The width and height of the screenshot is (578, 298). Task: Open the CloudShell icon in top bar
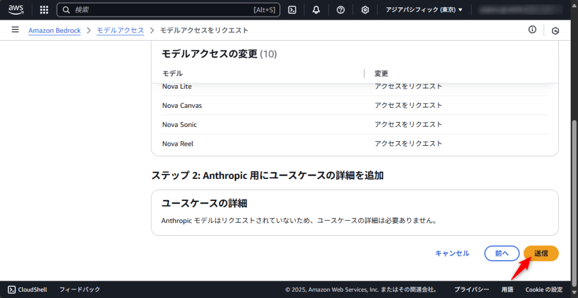point(292,10)
